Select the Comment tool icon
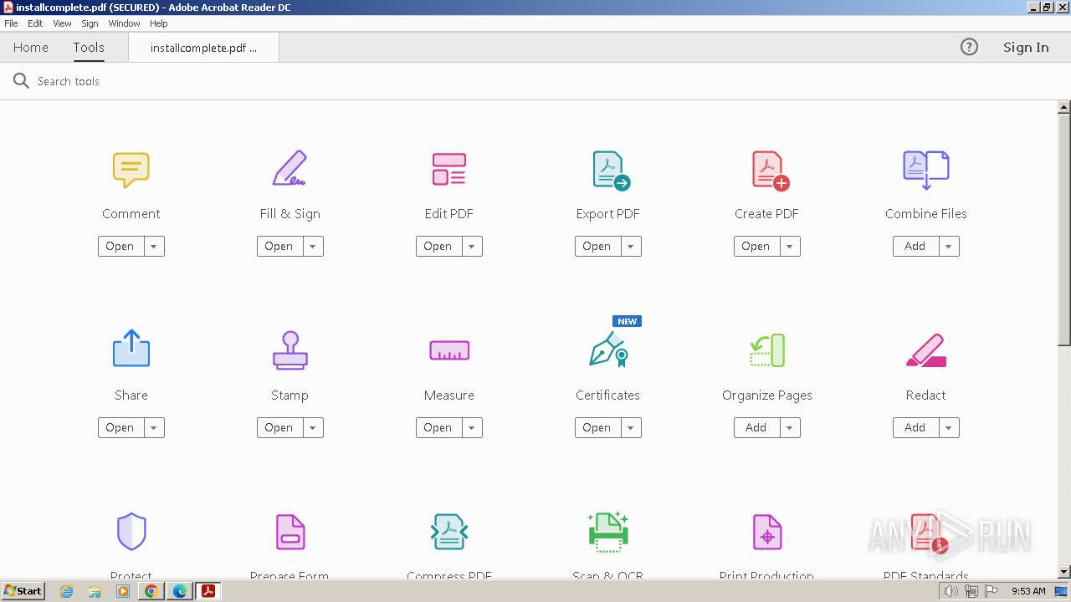The width and height of the screenshot is (1071, 602). pos(131,170)
